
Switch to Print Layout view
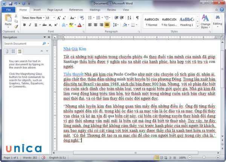tap(156, 157)
